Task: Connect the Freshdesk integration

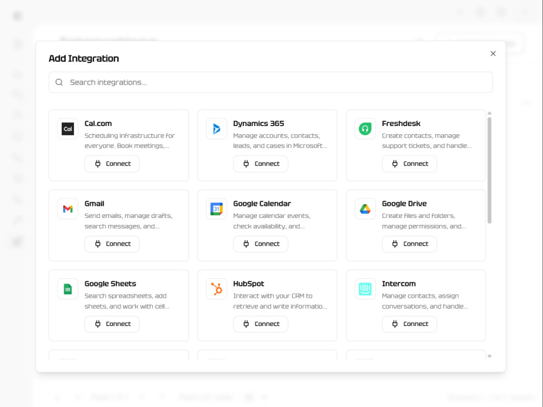Action: click(409, 164)
